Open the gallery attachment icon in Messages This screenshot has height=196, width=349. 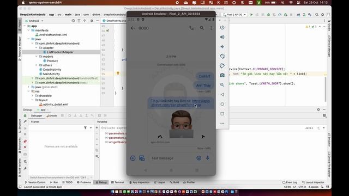point(142,158)
